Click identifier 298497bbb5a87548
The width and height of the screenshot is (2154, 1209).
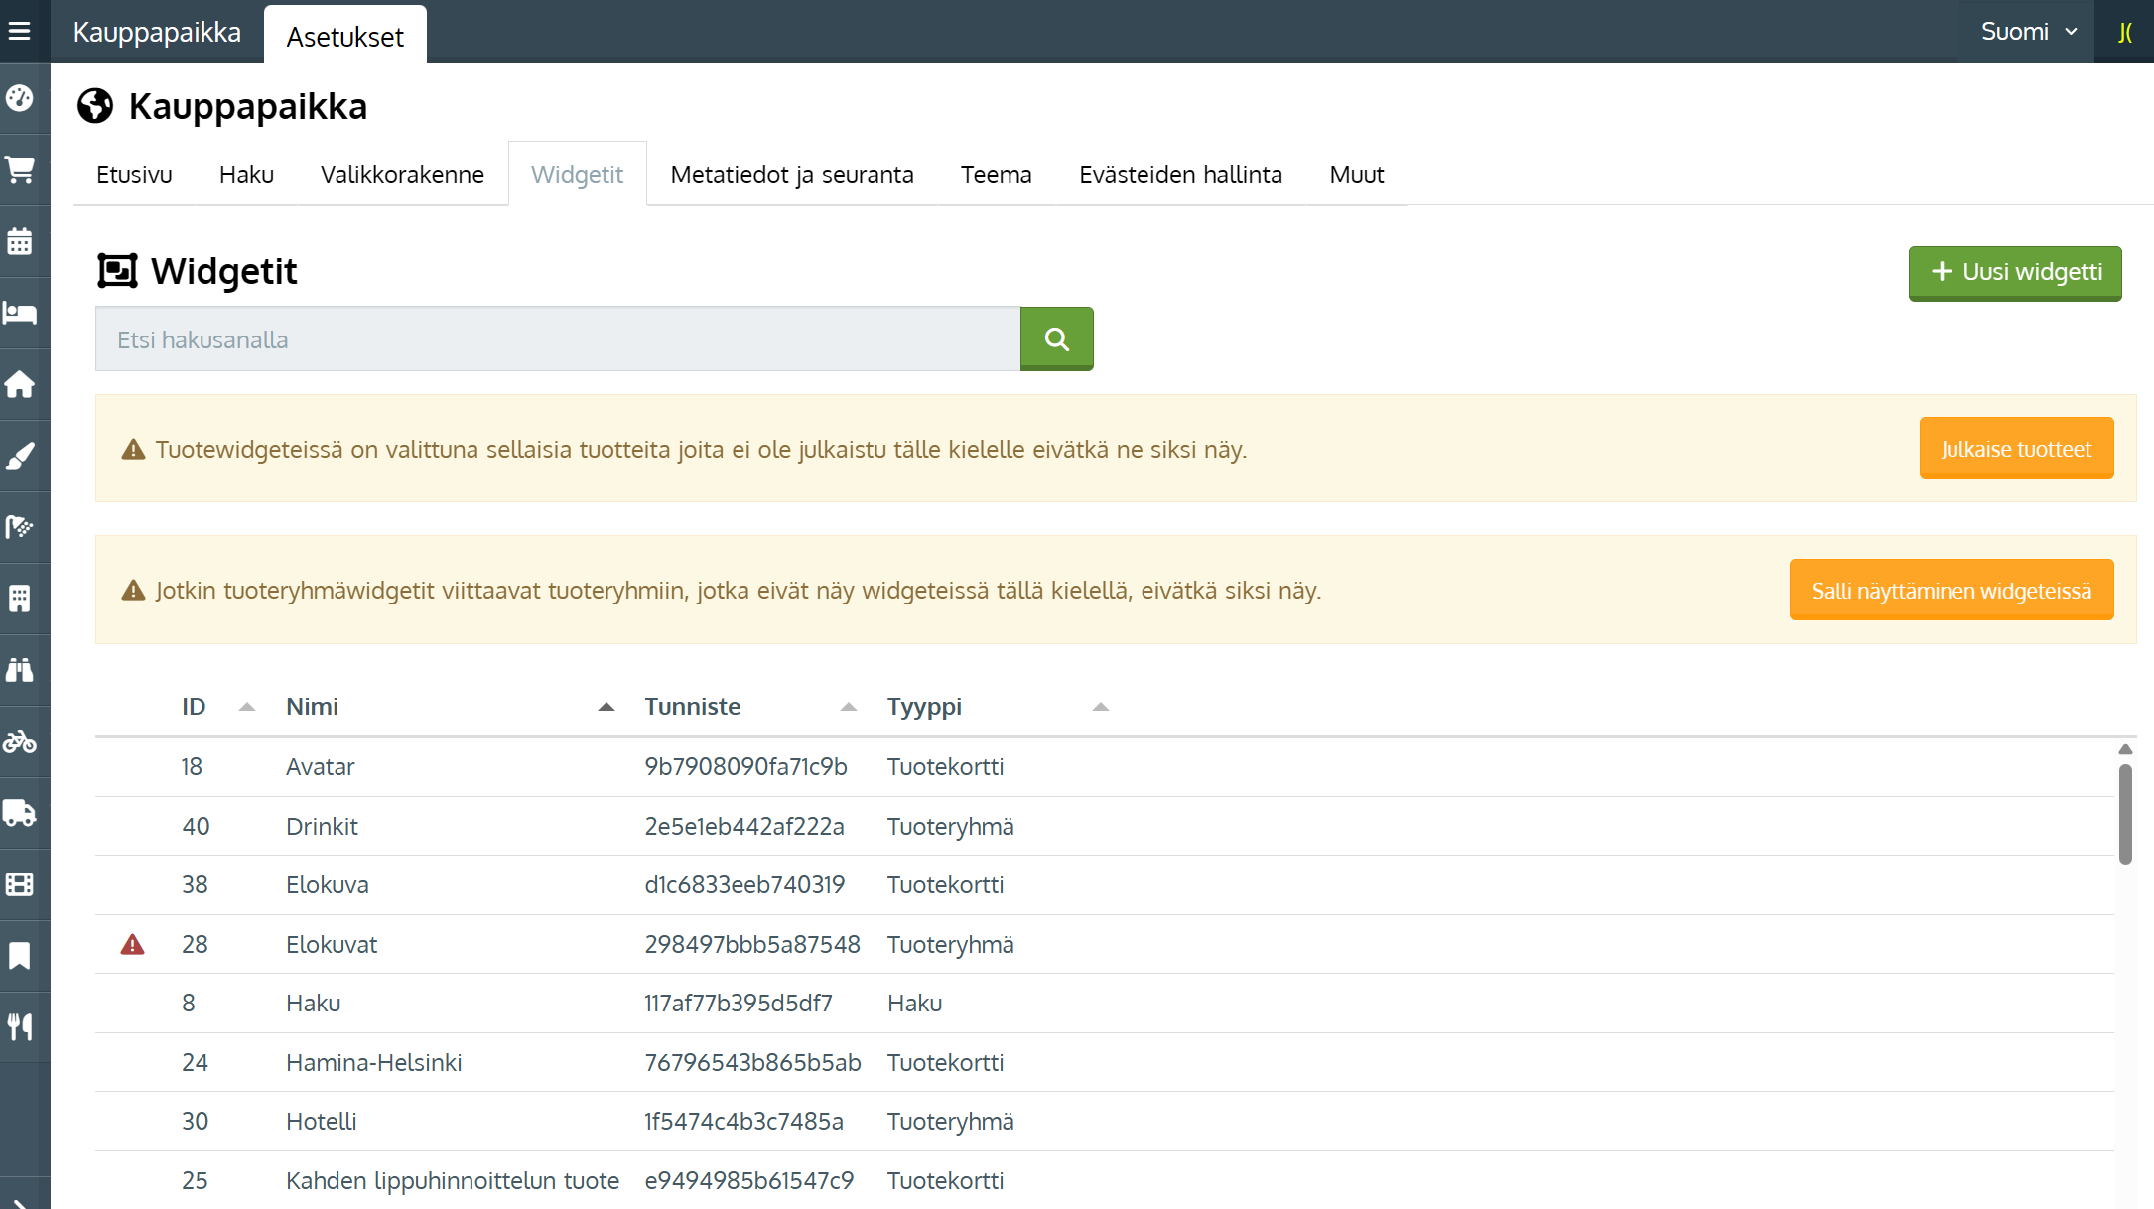[752, 944]
